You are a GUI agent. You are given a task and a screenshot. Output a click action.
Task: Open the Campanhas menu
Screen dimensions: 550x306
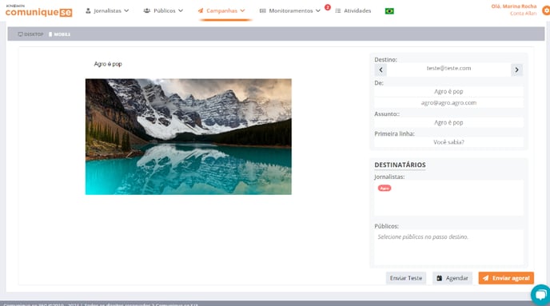pyautogui.click(x=221, y=11)
